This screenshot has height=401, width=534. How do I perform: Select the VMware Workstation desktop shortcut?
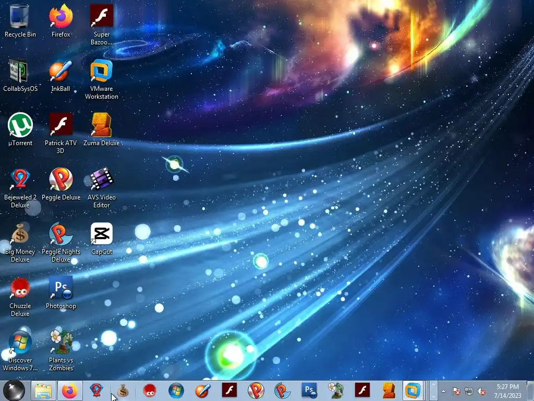point(102,79)
